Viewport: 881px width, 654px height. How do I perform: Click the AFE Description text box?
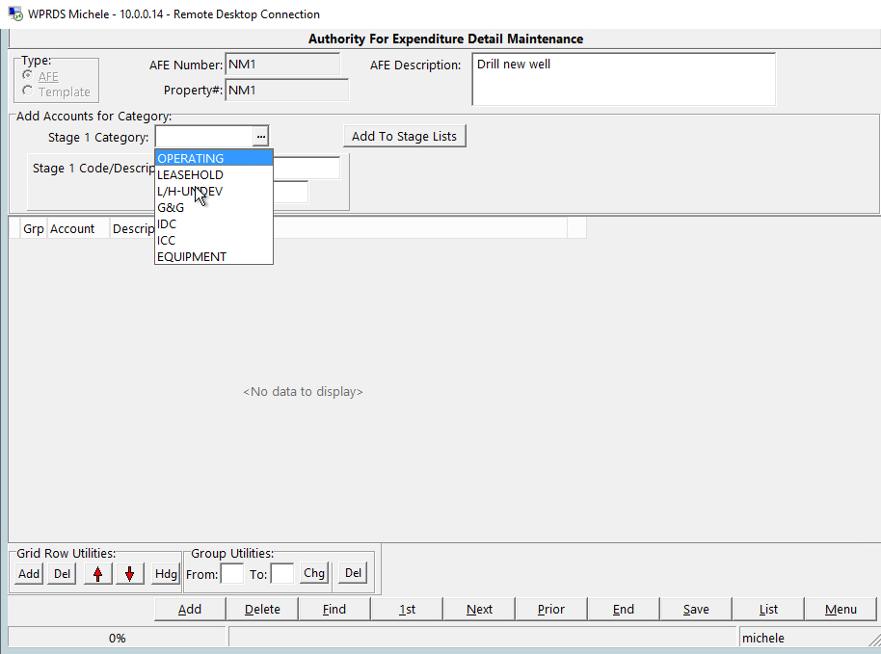(x=623, y=78)
